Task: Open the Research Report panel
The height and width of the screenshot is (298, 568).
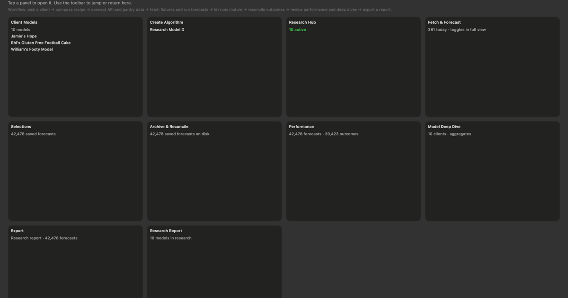Action: tap(214, 262)
